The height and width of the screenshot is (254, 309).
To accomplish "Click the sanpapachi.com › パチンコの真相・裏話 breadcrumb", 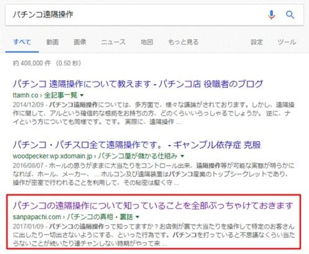I will (73, 217).
